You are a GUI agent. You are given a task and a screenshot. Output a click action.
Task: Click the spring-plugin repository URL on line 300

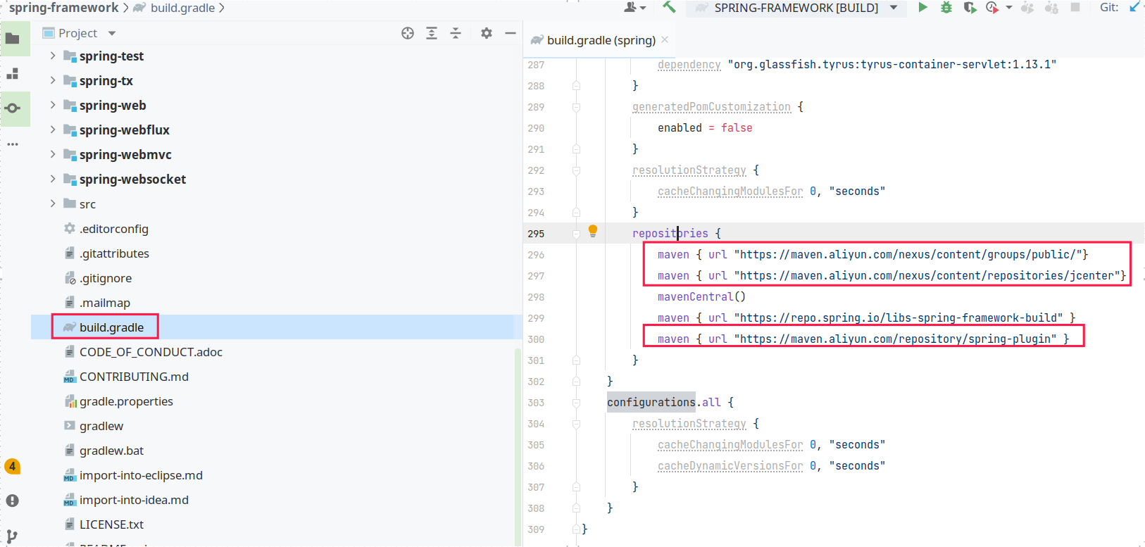[895, 339]
